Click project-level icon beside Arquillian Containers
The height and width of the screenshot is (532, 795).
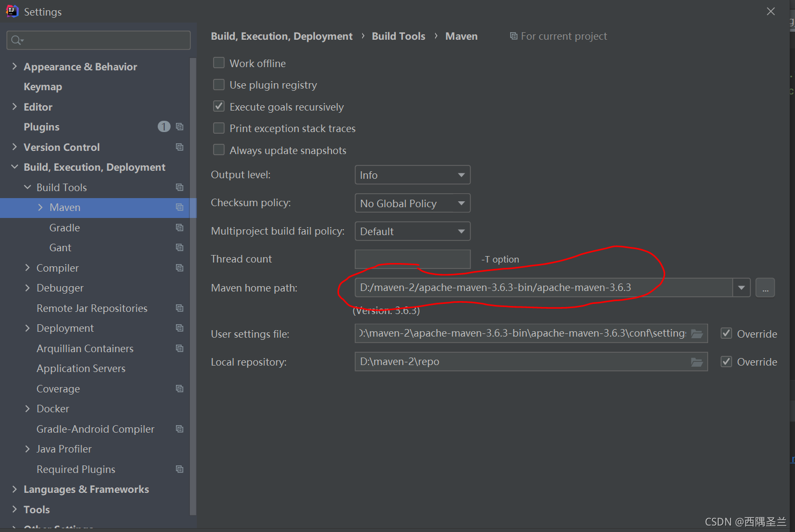pyautogui.click(x=180, y=348)
